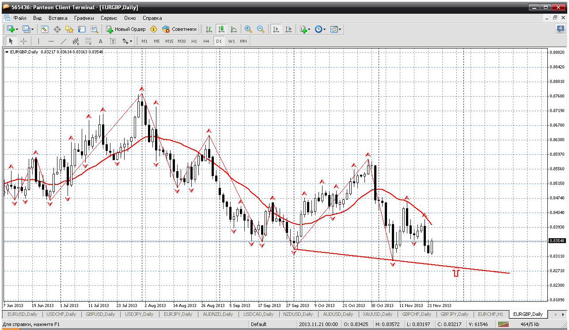Switch chart to bar chart

[x=209, y=29]
